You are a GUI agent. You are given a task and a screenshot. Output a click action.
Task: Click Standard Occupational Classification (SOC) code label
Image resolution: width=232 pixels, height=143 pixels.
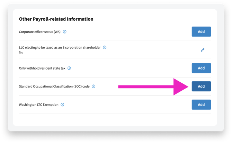tap(54, 86)
